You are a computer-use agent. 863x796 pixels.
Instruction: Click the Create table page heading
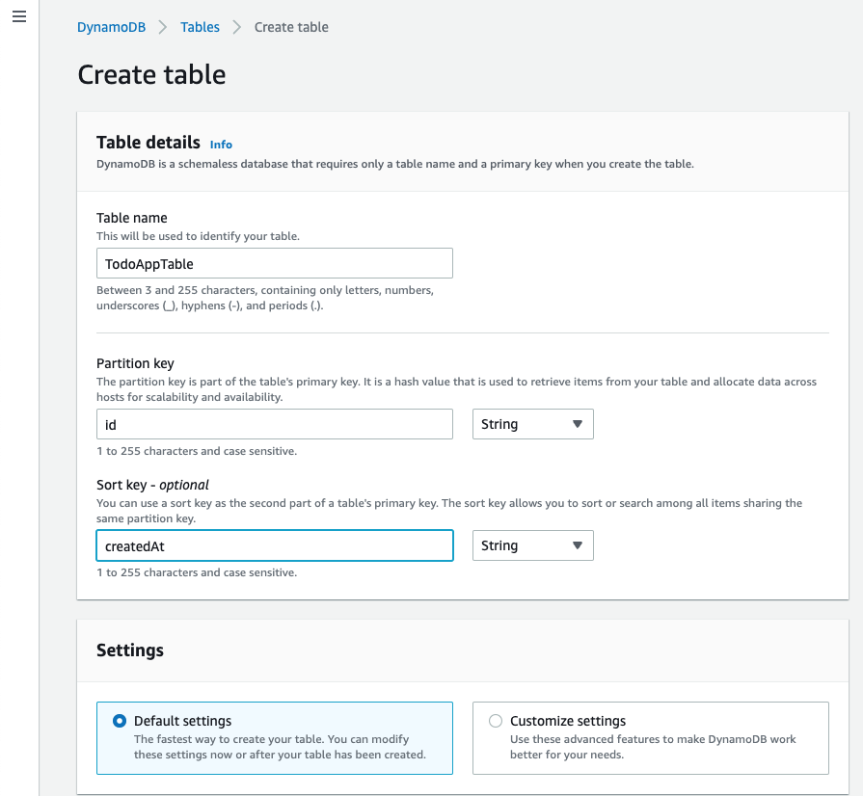tap(151, 74)
